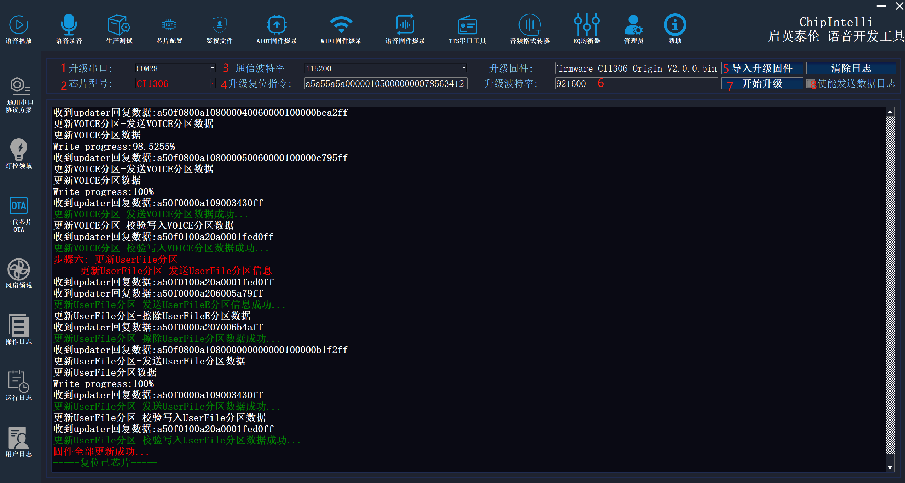Click the log vertical scrollbar track
Viewport: 905px width, 483px height.
click(x=890, y=282)
